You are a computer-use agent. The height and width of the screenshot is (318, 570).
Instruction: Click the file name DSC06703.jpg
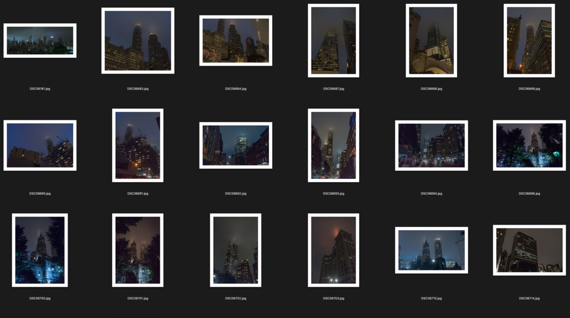pyautogui.click(x=333, y=298)
